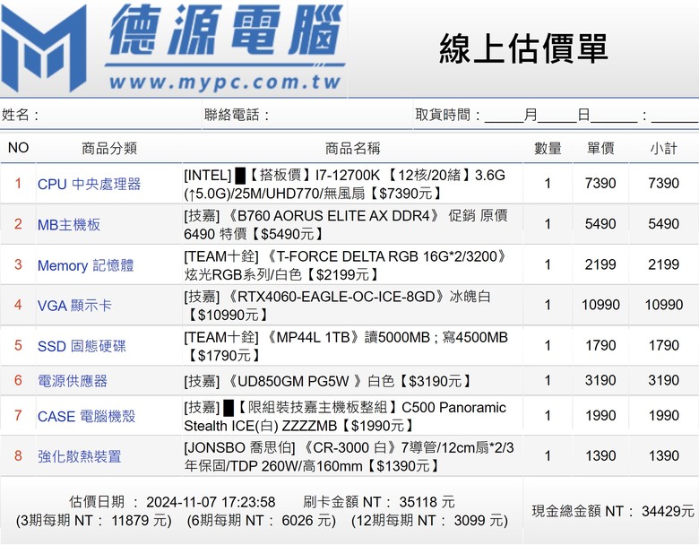
Task: Click the 3190 unit price for power supply row
Action: 600,380
